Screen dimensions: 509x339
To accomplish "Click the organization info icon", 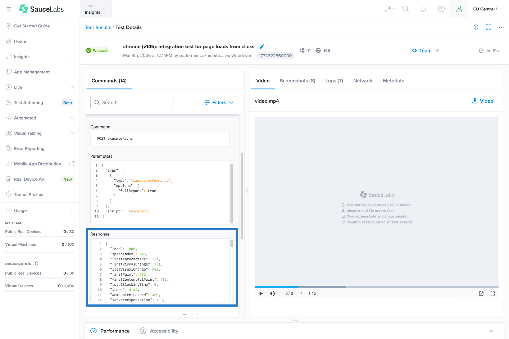I will [x=36, y=264].
